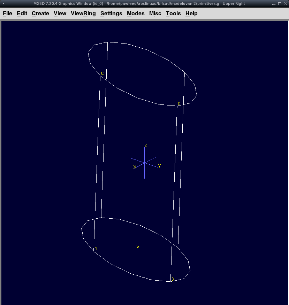Viewport: 289px width, 305px height.
Task: Minimize the MGED Graphics Window
Action: coord(274,3)
